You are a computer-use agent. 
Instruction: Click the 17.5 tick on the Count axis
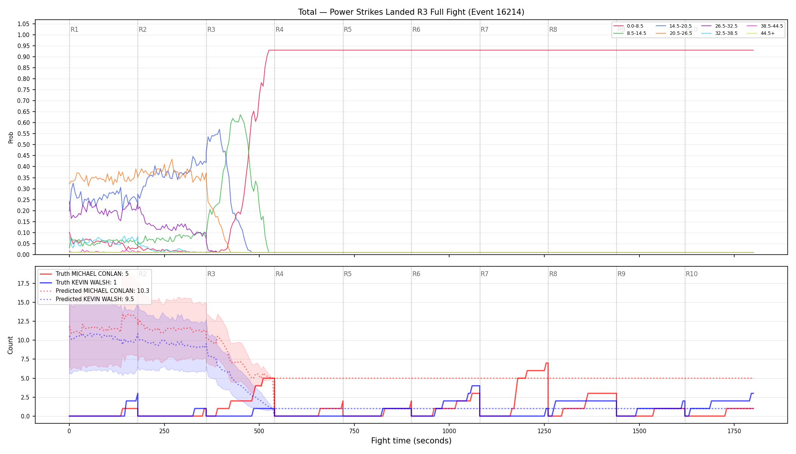pyautogui.click(x=24, y=283)
